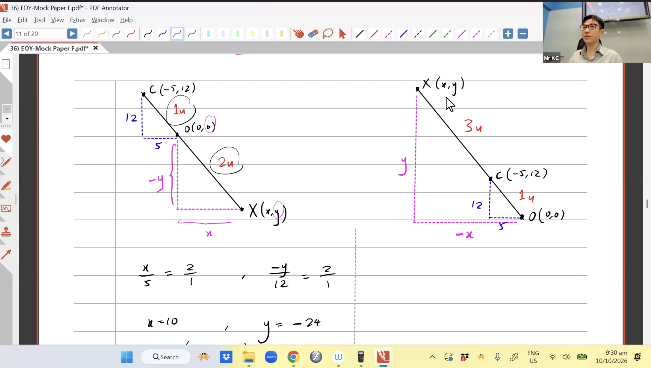
Task: Open the Window menu
Action: (103, 20)
